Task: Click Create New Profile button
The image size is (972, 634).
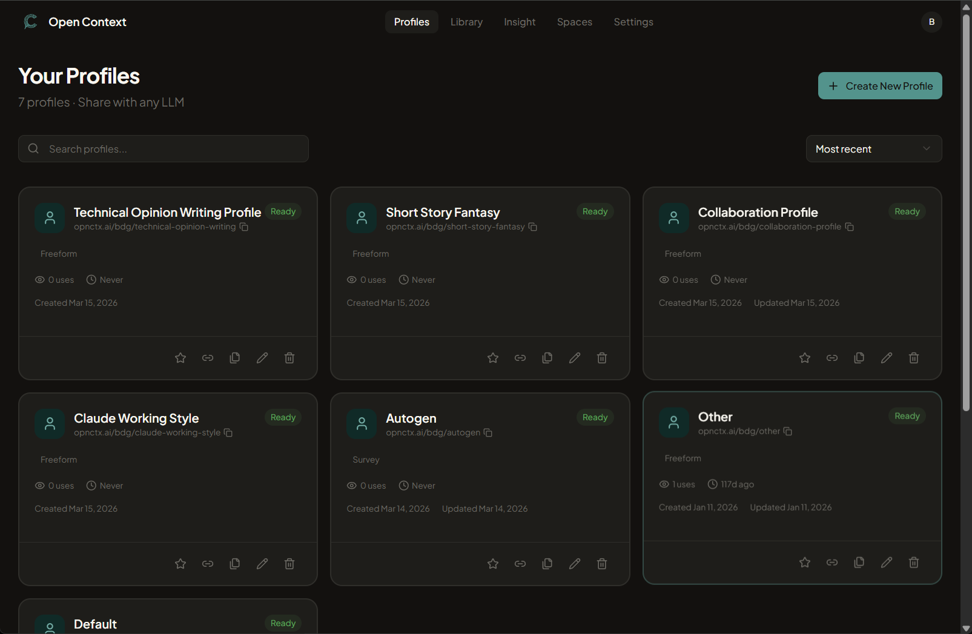Action: (x=880, y=86)
